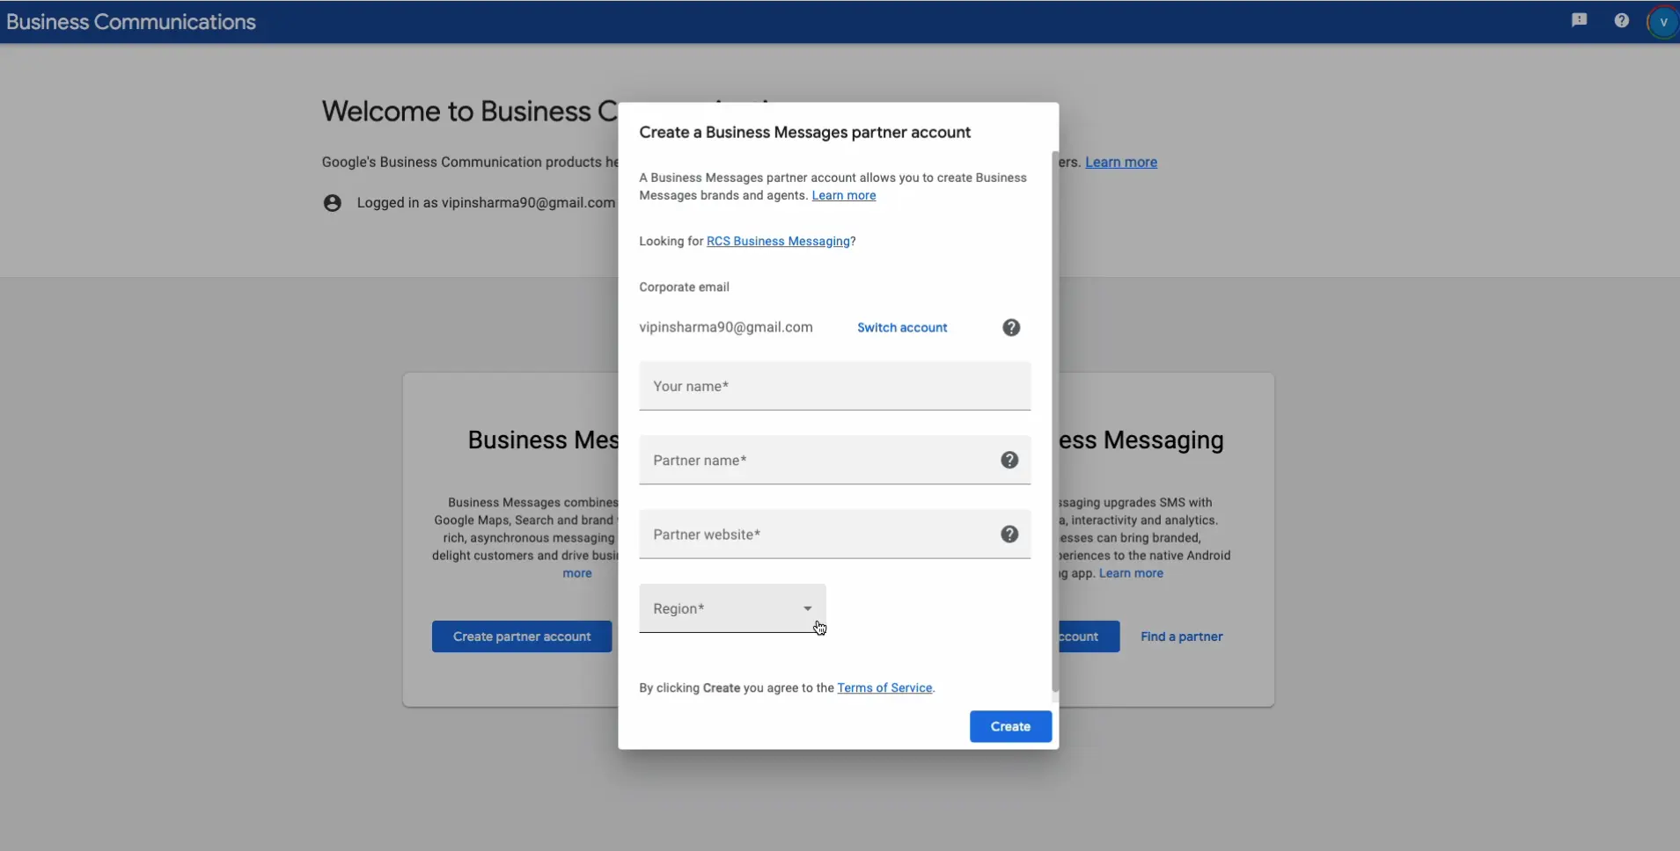Click Business Communications title in header
1680x851 pixels.
tap(131, 22)
